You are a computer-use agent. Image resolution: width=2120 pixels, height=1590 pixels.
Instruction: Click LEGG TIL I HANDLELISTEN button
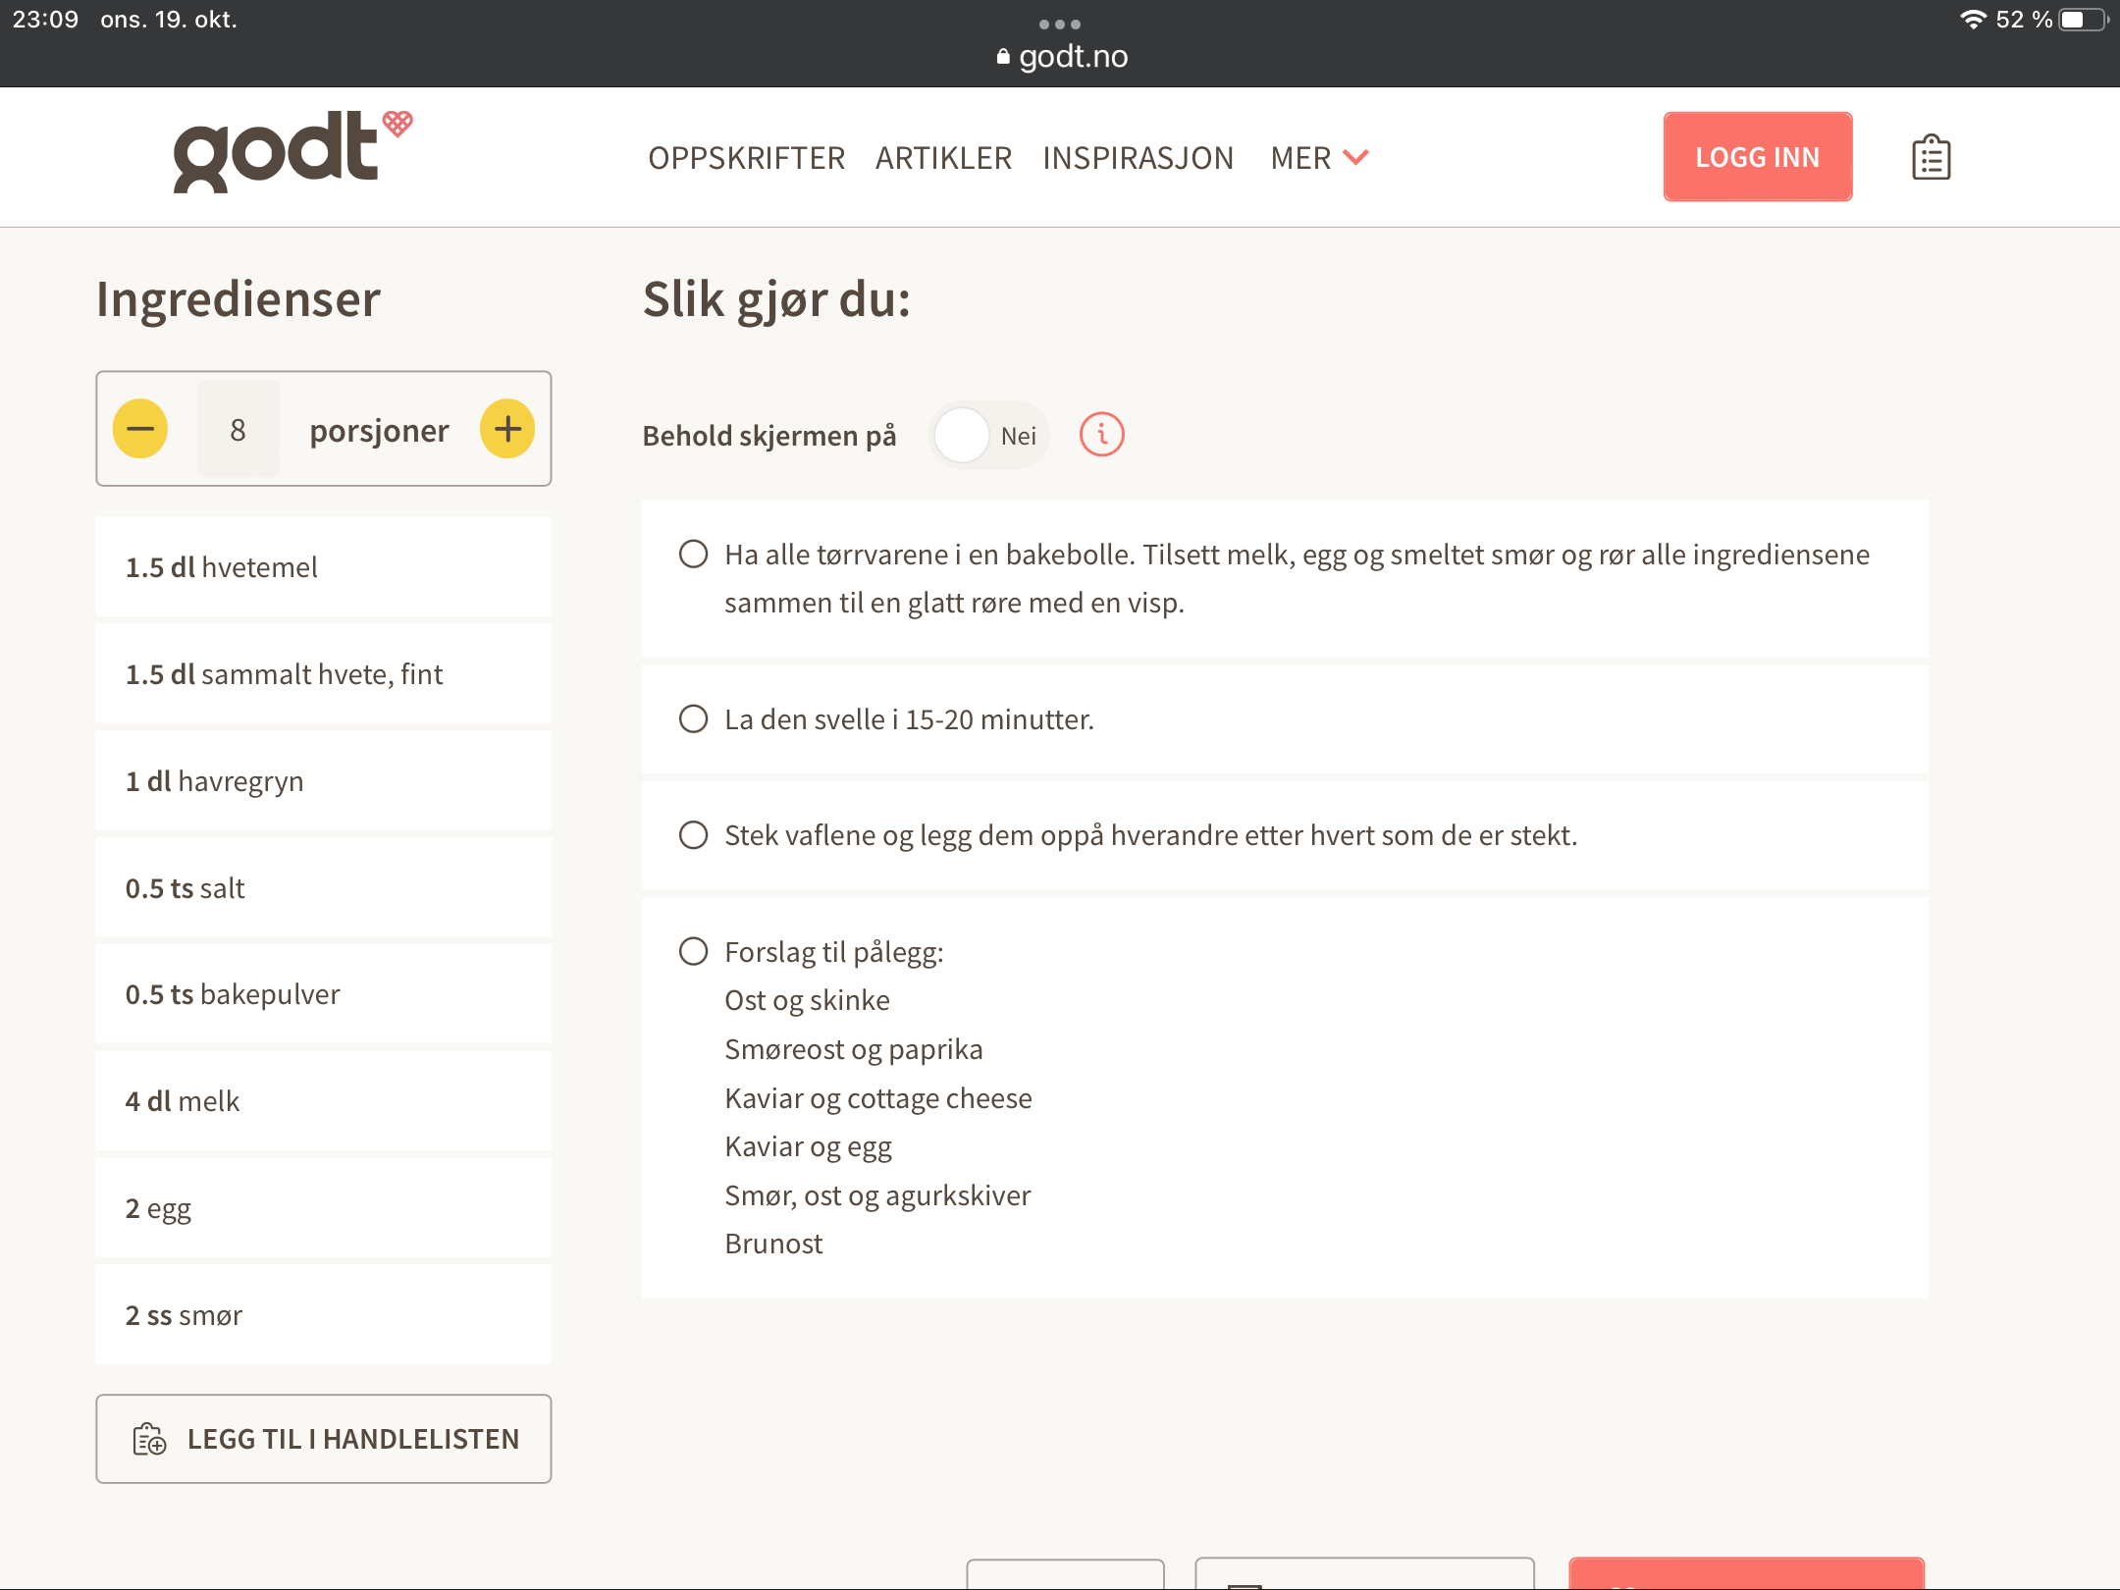[324, 1439]
